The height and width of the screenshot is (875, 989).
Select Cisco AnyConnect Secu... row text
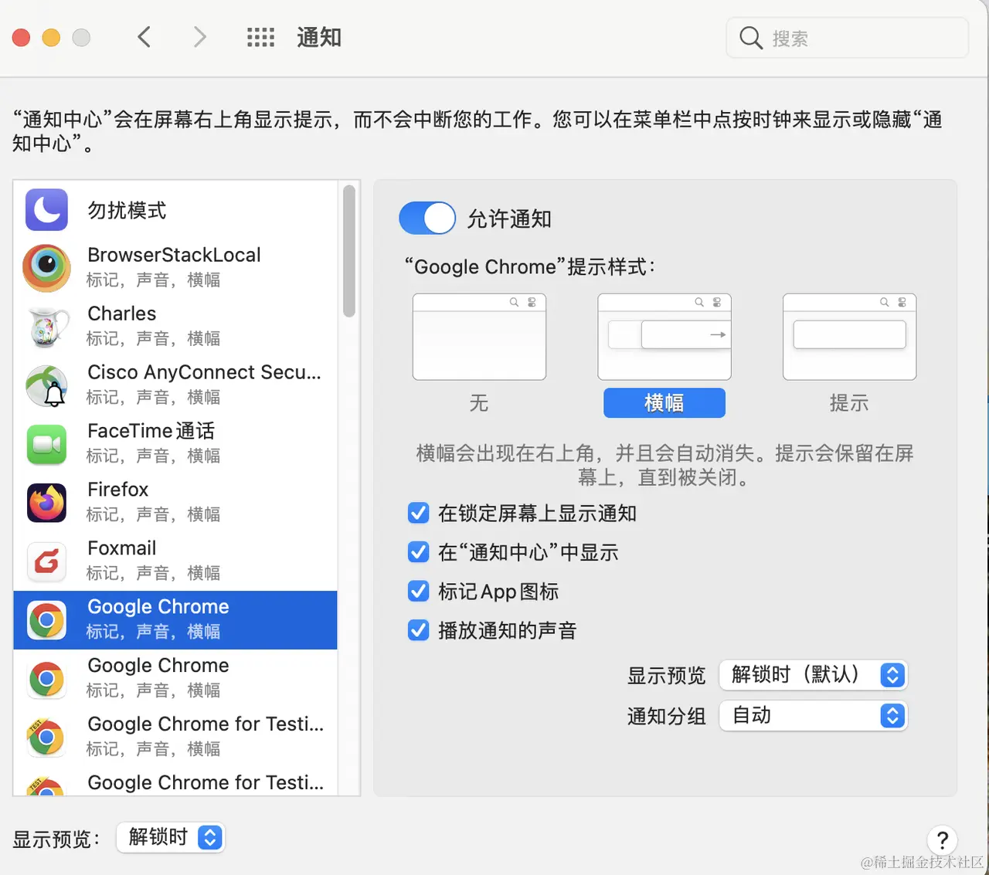[204, 385]
